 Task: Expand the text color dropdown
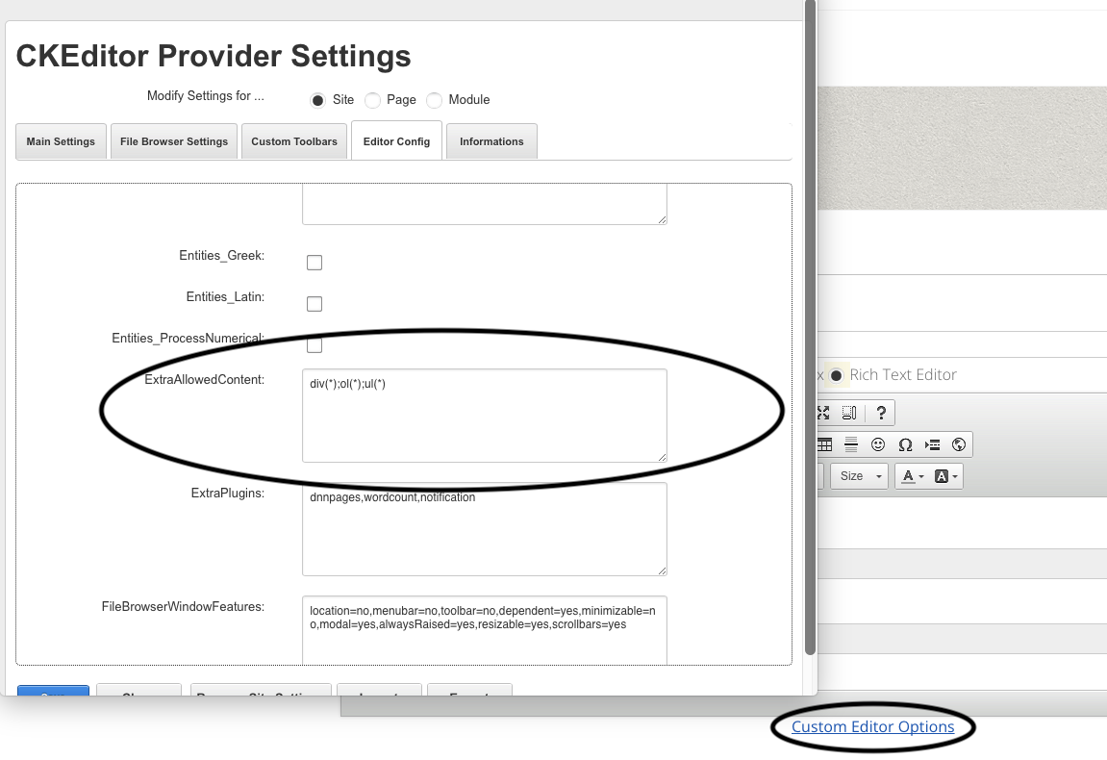point(911,476)
